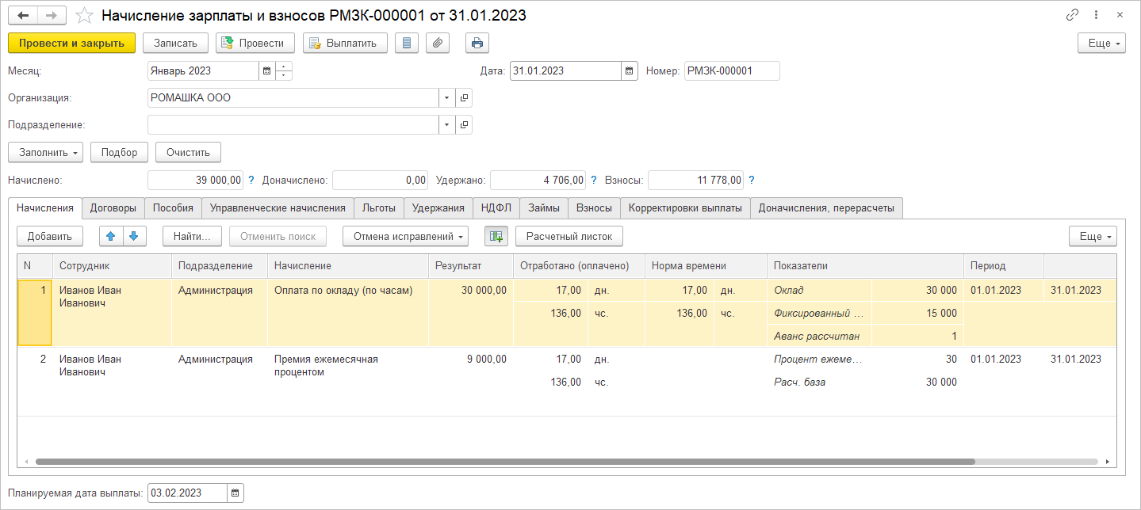Click the printer icon
The height and width of the screenshot is (510, 1141).
tap(477, 43)
